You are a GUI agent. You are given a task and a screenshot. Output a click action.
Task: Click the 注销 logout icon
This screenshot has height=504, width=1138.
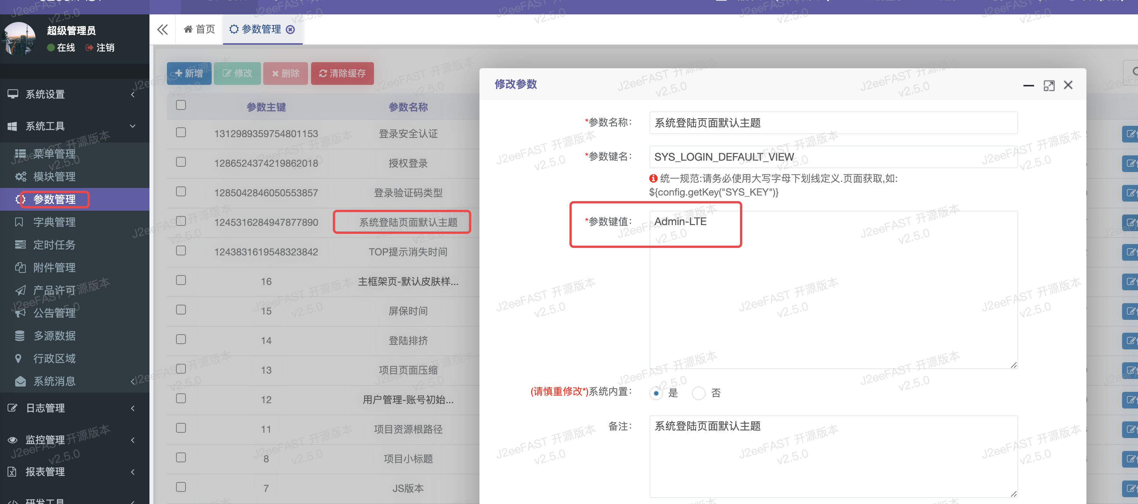(x=90, y=48)
